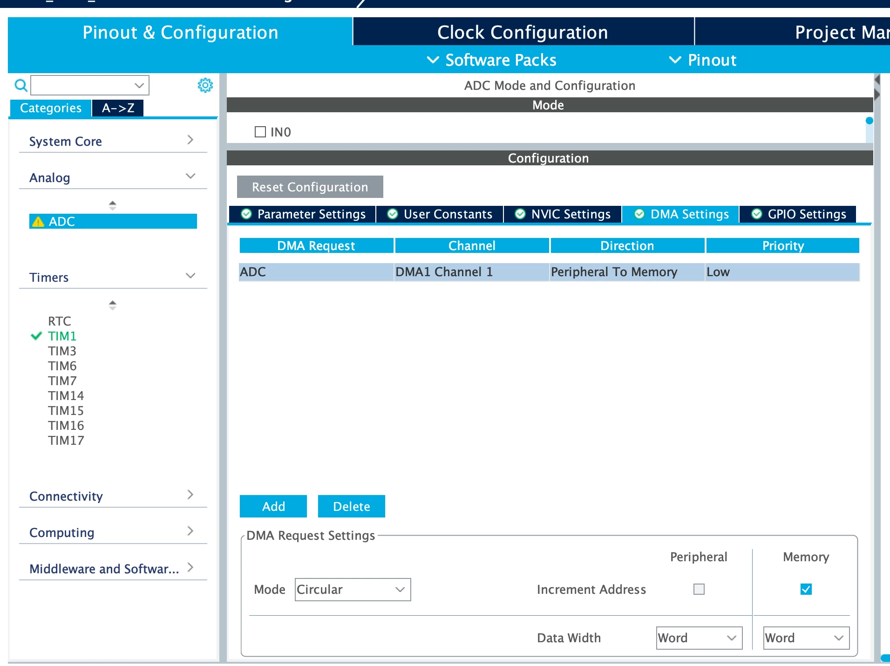Viewport: 890px width, 666px height.
Task: Click the Peripheral To Memory cell
Action: point(627,272)
